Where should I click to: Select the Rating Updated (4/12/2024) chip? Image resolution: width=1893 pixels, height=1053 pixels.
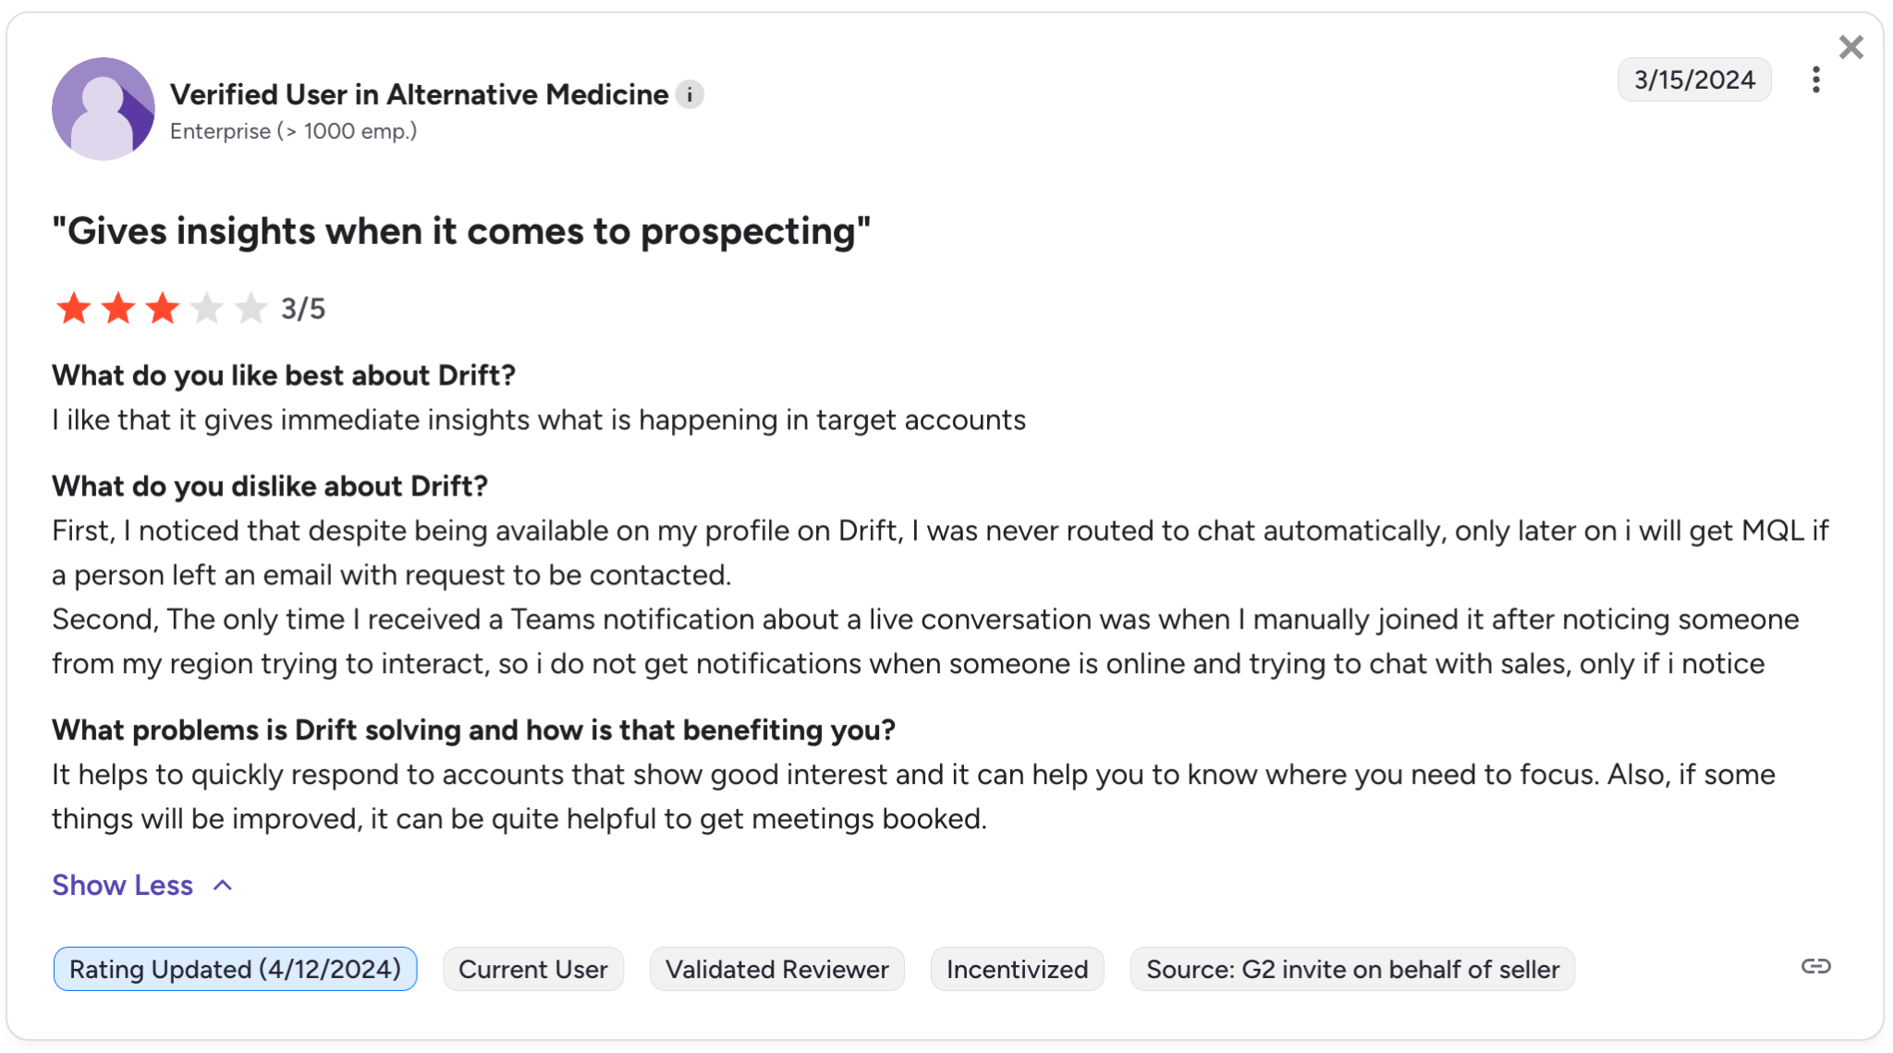pyautogui.click(x=235, y=969)
